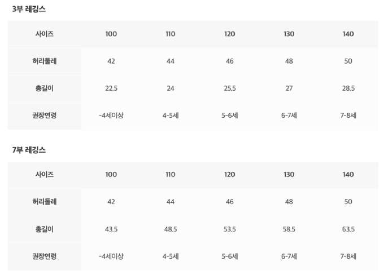Click the 7부 레깅스 section heading
This screenshot has height=275, width=384.
click(x=29, y=150)
